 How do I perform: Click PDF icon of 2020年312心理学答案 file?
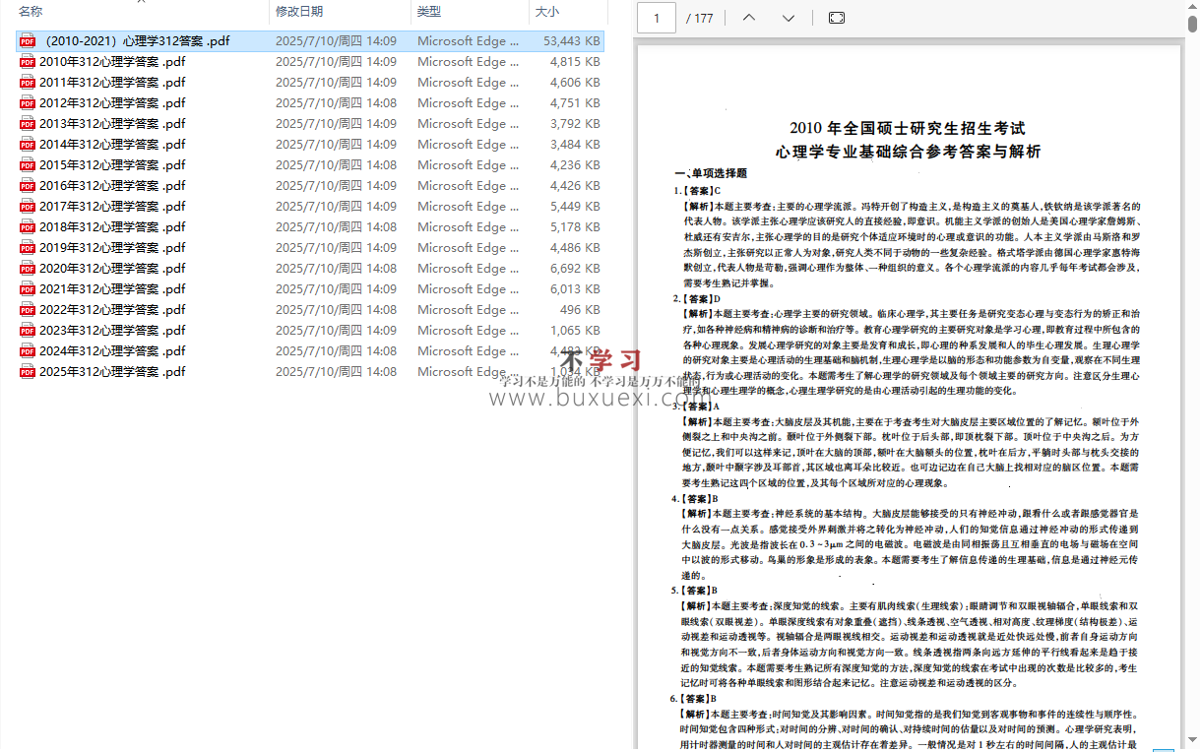pyautogui.click(x=28, y=269)
